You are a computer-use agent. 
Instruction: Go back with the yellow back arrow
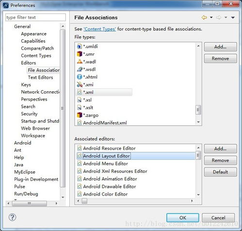(x=204, y=17)
